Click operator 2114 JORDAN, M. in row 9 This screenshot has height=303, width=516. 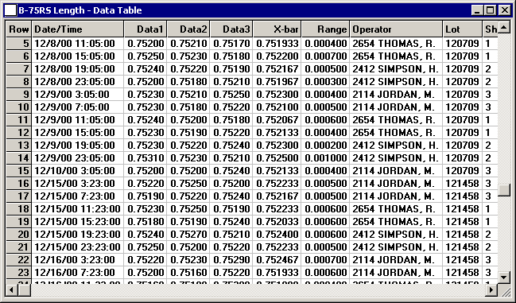click(396, 95)
